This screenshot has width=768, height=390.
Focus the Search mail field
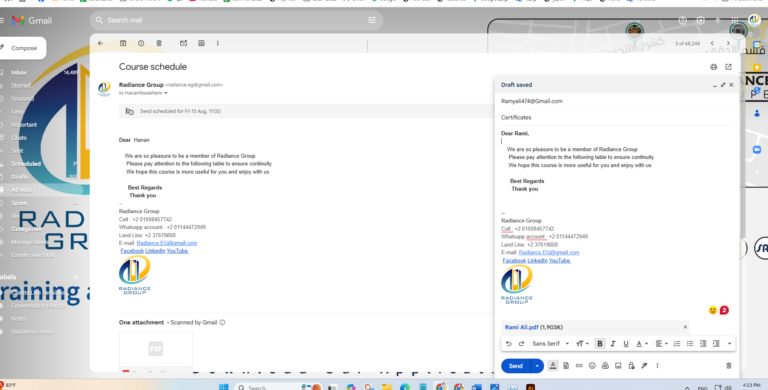(x=236, y=20)
